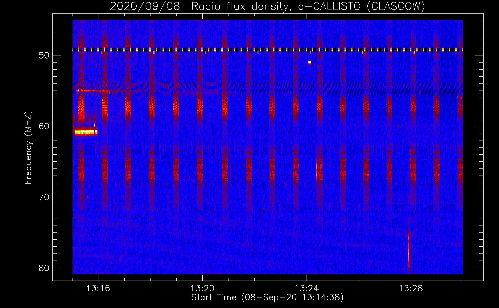The image size is (499, 308).
Task: Click the 13:16 time tick label
Action: point(98,289)
